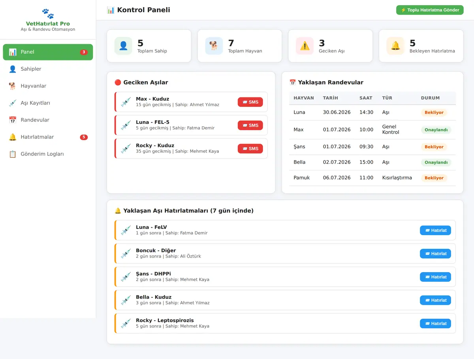Send SMS for Rocky - Kuduz
This screenshot has height=359, width=474.
(x=250, y=148)
